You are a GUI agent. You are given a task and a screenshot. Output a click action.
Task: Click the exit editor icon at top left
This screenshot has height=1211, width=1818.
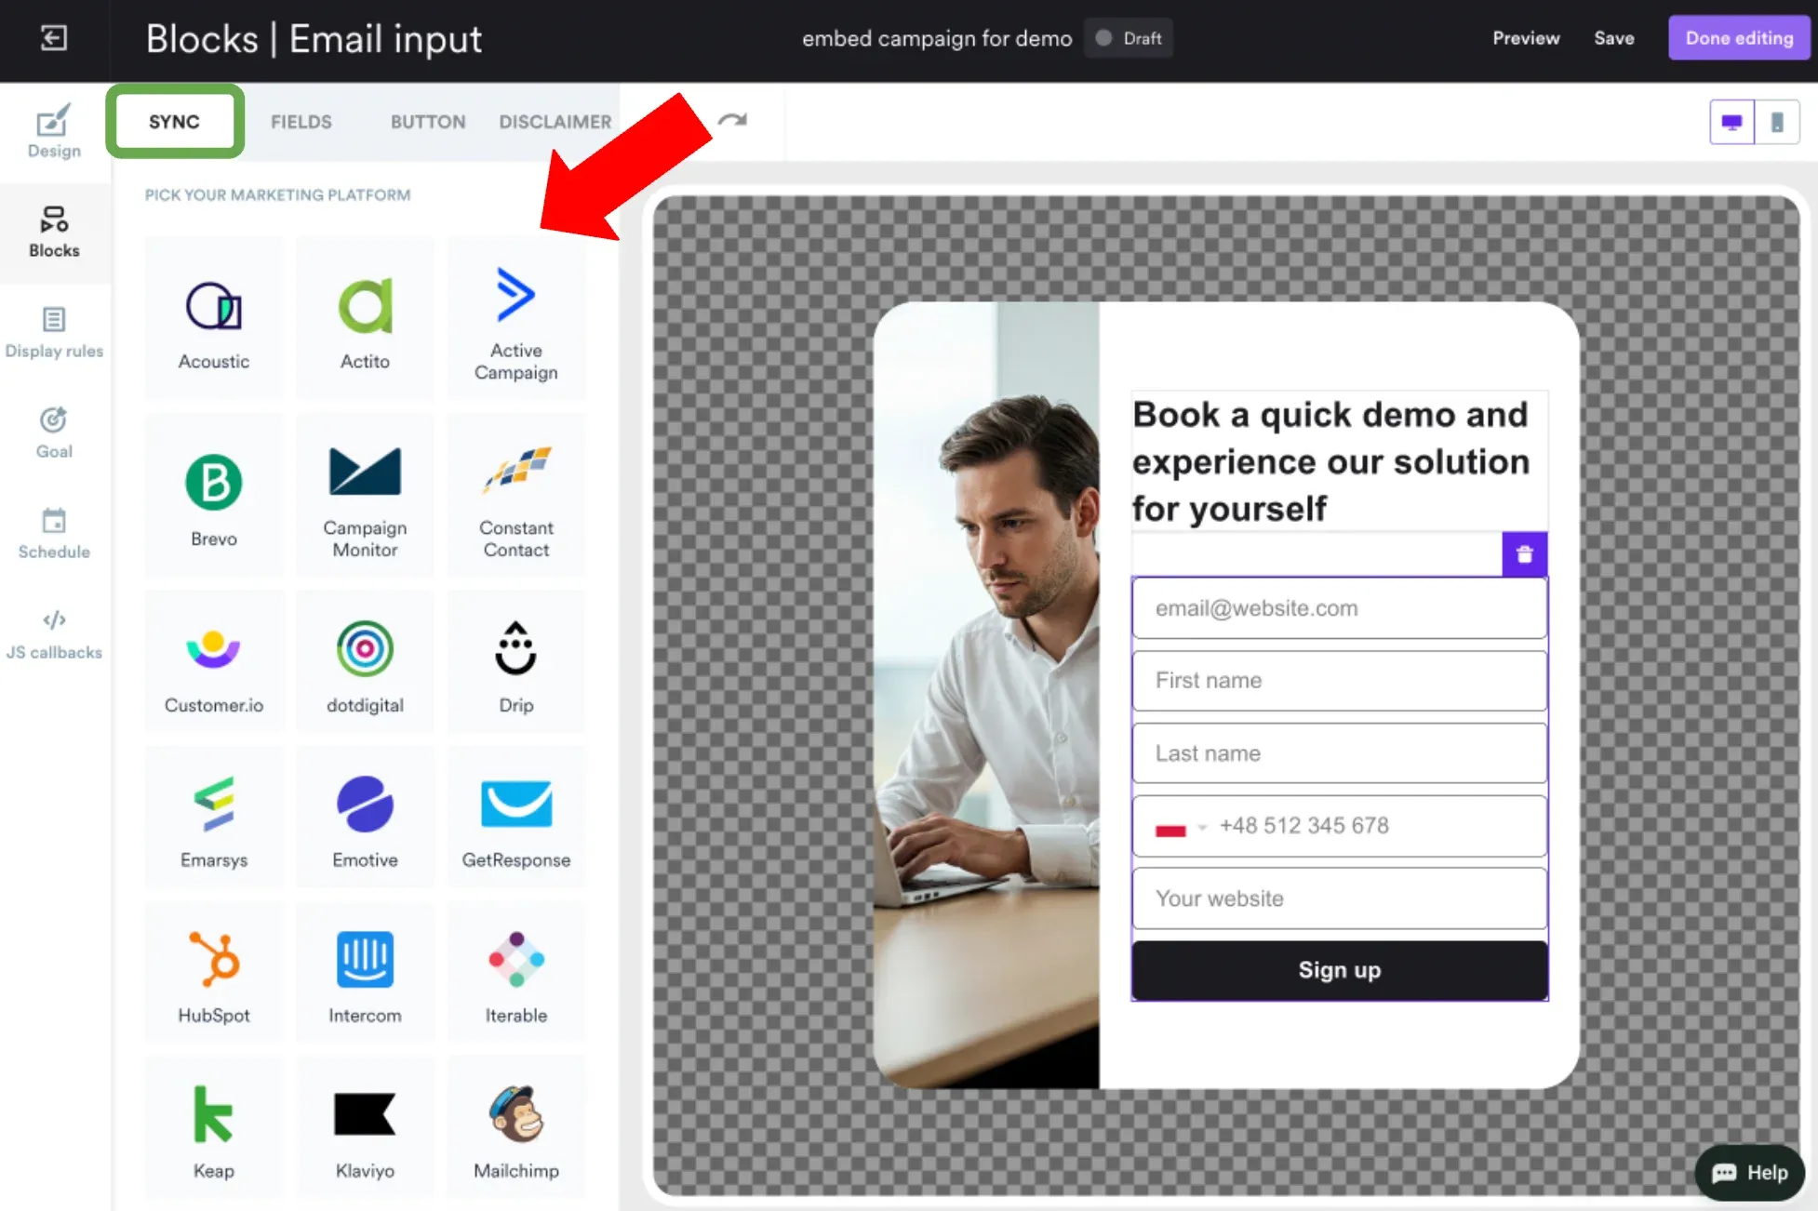click(54, 38)
